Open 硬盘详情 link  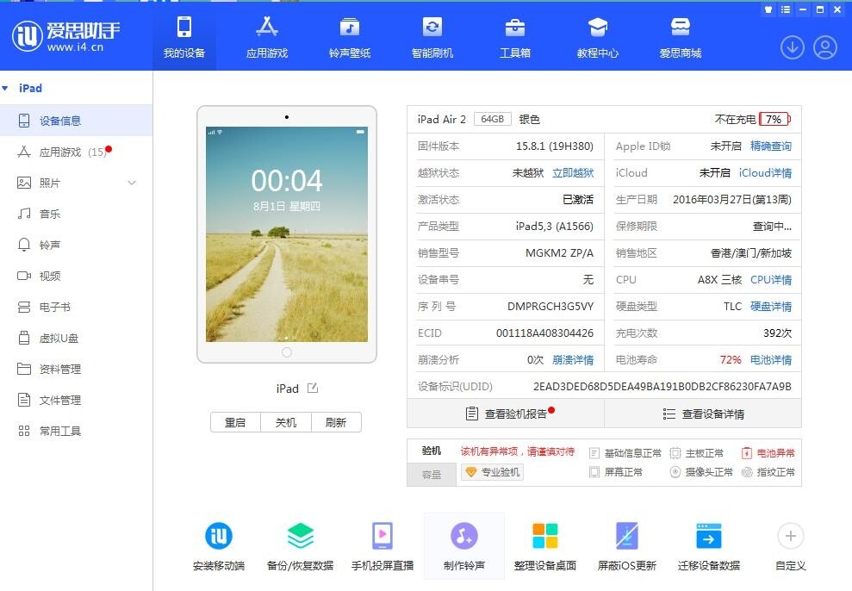click(770, 307)
